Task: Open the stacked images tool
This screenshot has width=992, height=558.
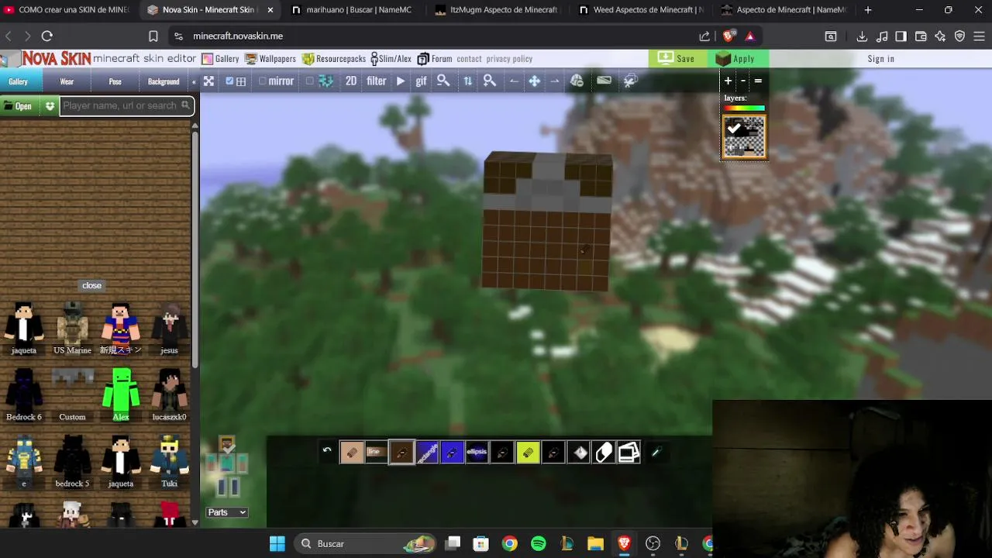Action: (x=629, y=453)
